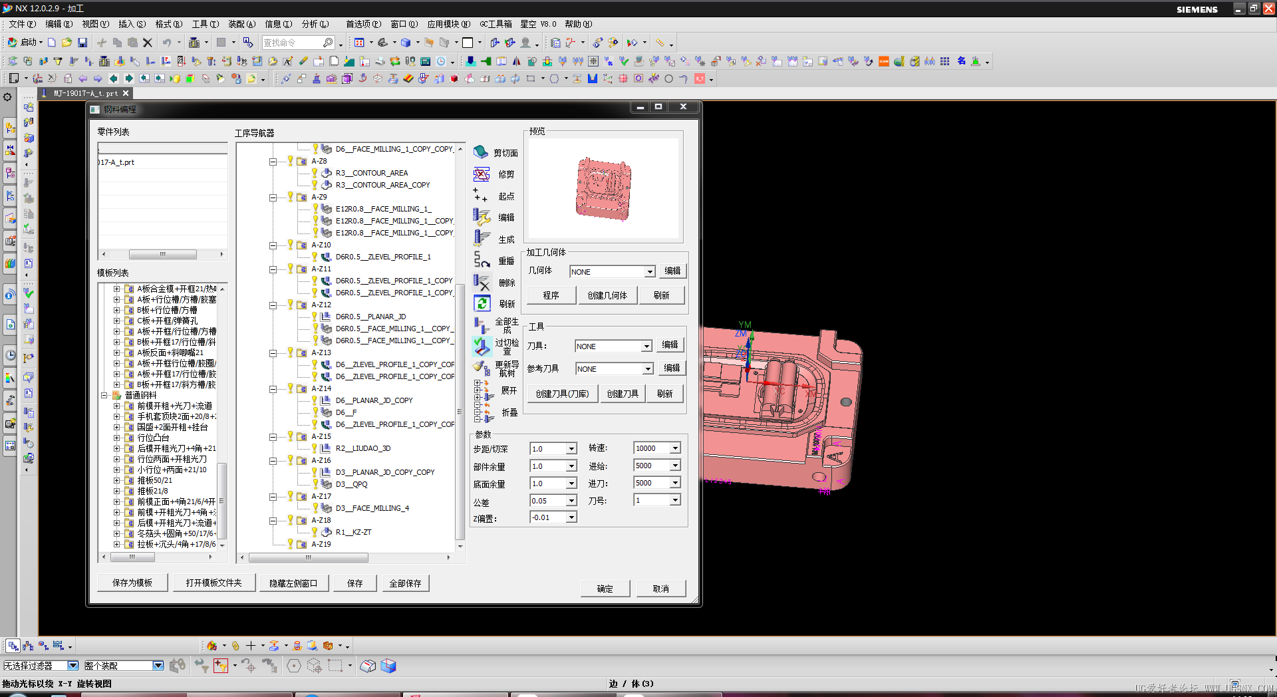Click the 全部生成 generate all icon
This screenshot has width=1277, height=697.
(x=481, y=325)
